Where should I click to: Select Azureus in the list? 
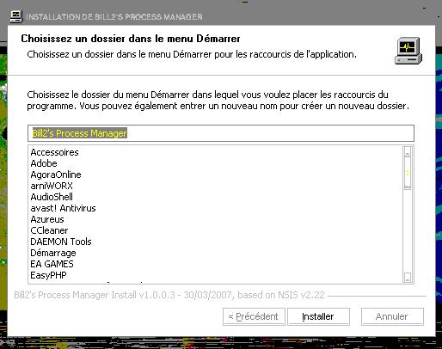point(47,219)
